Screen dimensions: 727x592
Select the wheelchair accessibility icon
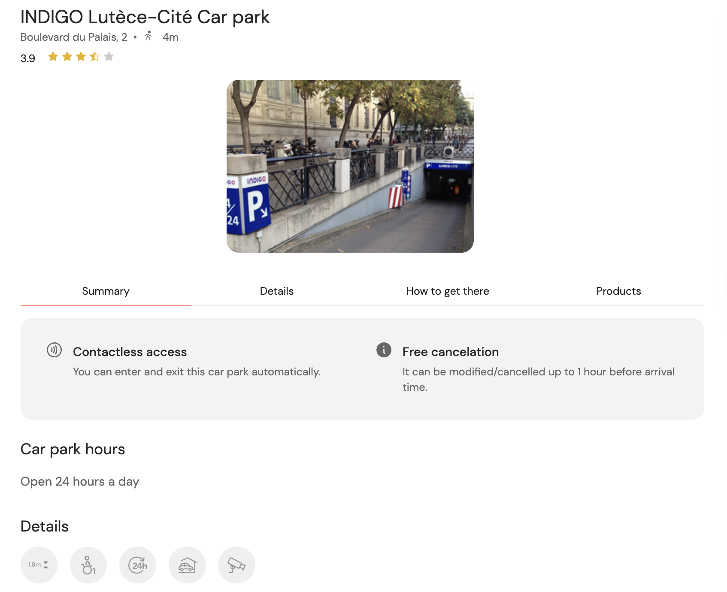(x=88, y=565)
